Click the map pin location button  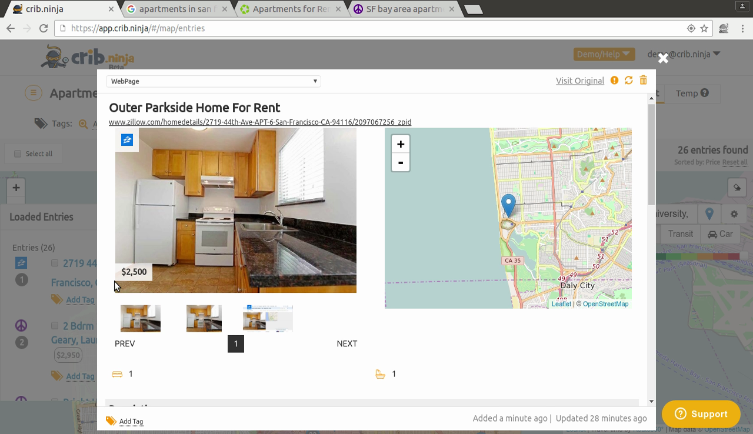coord(709,213)
